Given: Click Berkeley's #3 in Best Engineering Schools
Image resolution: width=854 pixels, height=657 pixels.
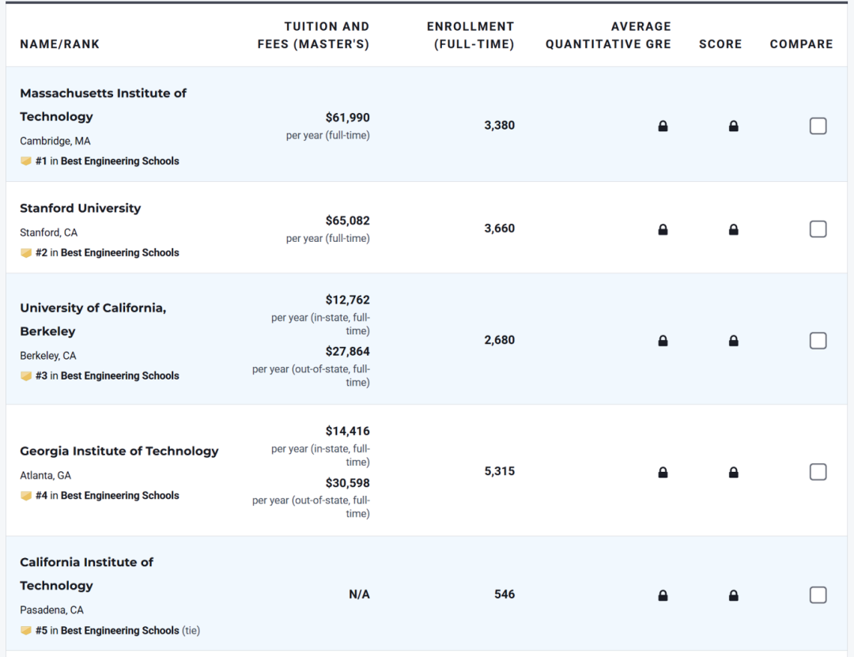Looking at the screenshot, I should [108, 376].
